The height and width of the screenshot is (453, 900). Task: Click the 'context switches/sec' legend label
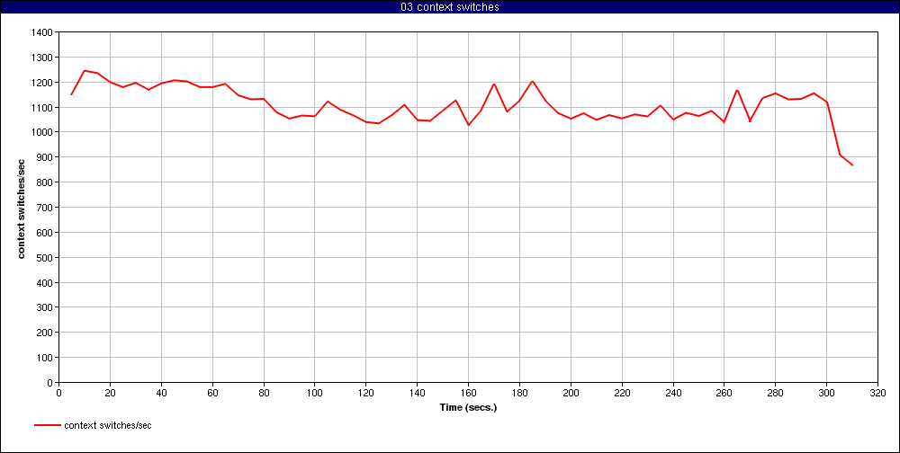click(x=108, y=425)
